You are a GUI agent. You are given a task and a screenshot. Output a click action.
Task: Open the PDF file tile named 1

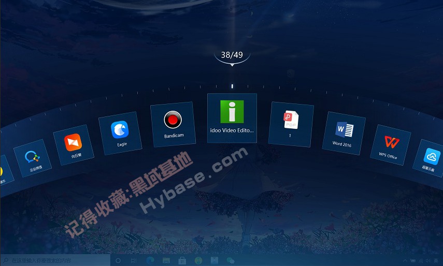tap(291, 124)
